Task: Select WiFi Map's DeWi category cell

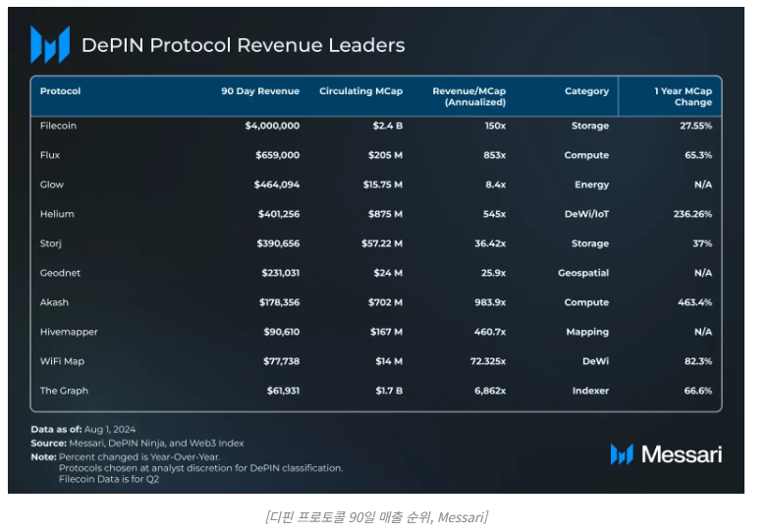Action: [x=593, y=361]
